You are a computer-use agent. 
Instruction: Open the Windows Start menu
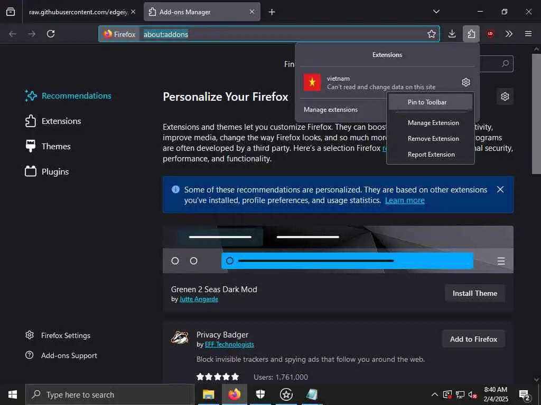13,394
